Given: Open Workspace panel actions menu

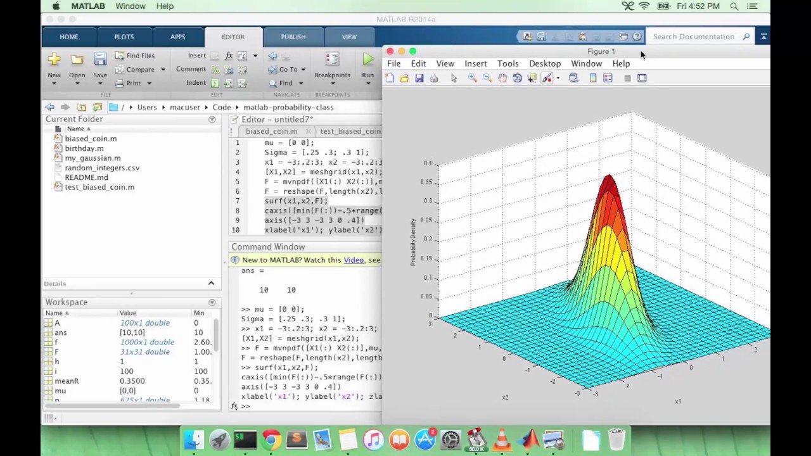Looking at the screenshot, I should [x=212, y=303].
